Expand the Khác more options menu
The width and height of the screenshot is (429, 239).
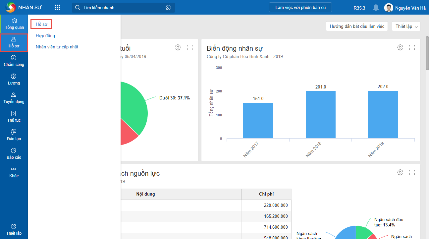click(14, 172)
